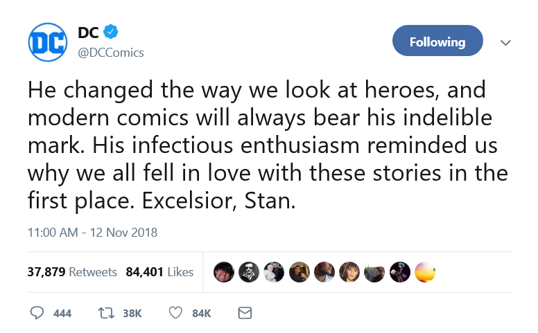Toggle the Following button
The width and height of the screenshot is (538, 333).
pyautogui.click(x=437, y=41)
